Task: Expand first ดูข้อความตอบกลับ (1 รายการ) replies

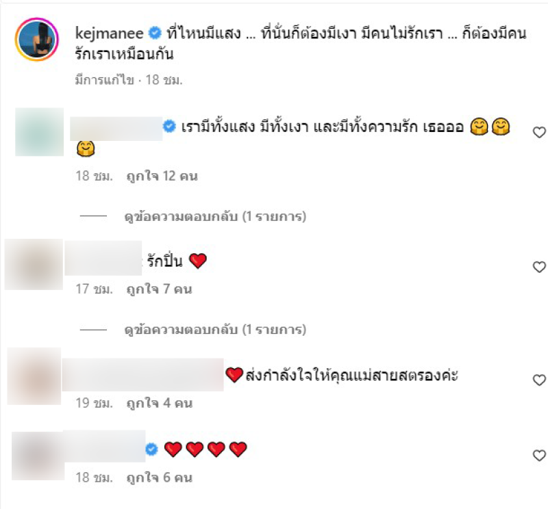Action: coord(215,216)
